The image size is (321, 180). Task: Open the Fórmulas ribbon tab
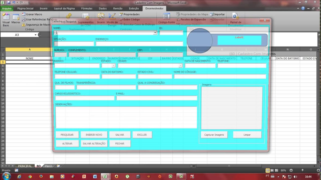pyautogui.click(x=87, y=8)
